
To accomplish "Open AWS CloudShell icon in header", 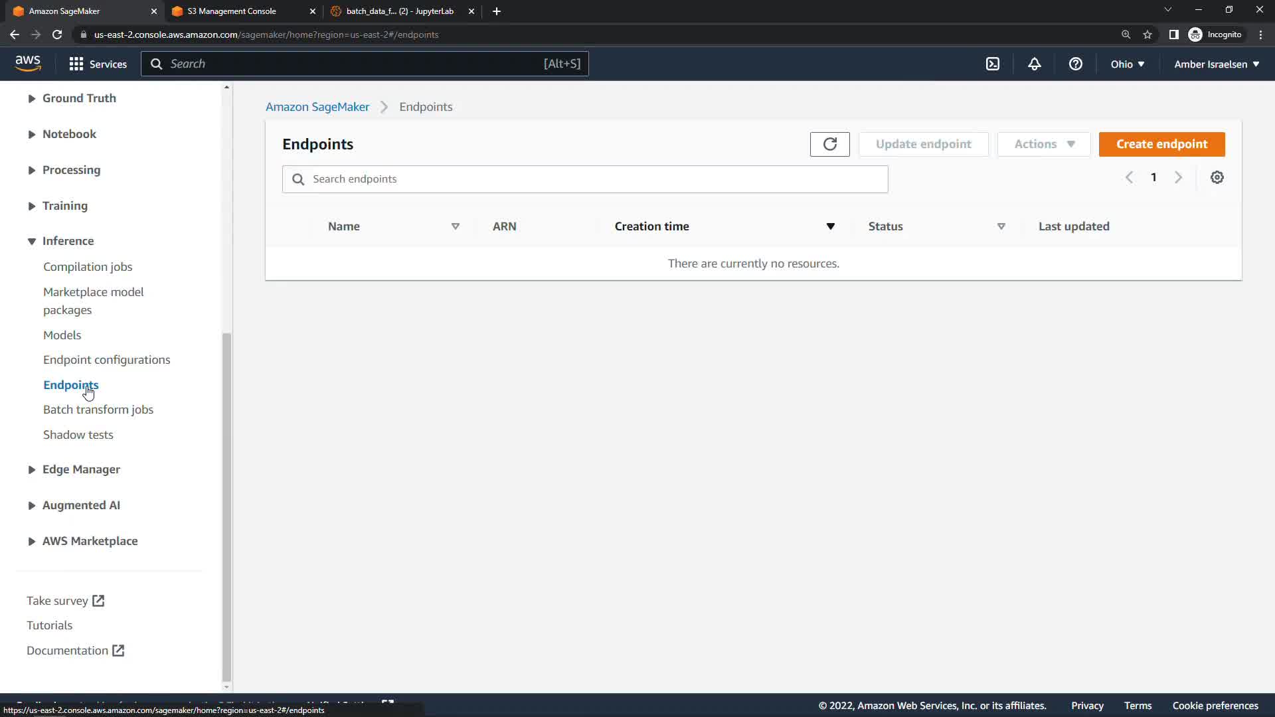I will click(992, 64).
